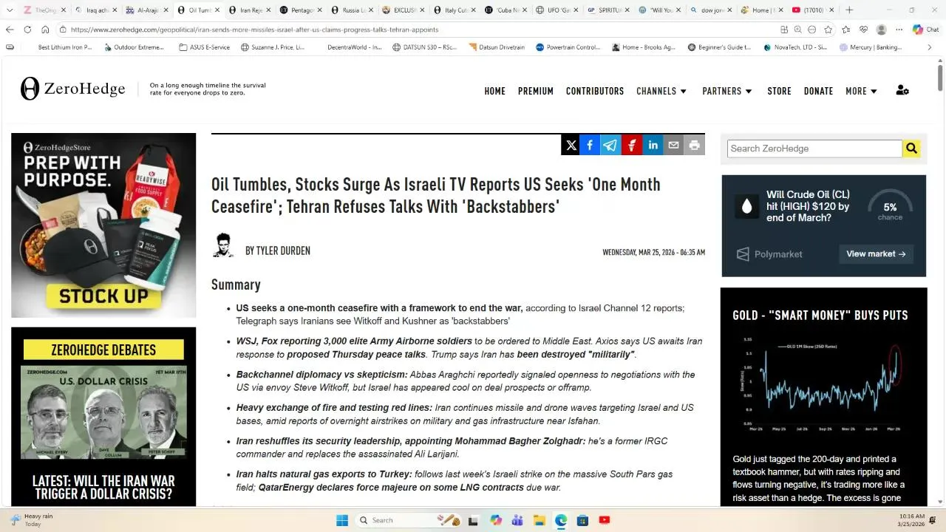The height and width of the screenshot is (532, 946).
Task: Switch to the UFO tab
Action: tap(557, 10)
